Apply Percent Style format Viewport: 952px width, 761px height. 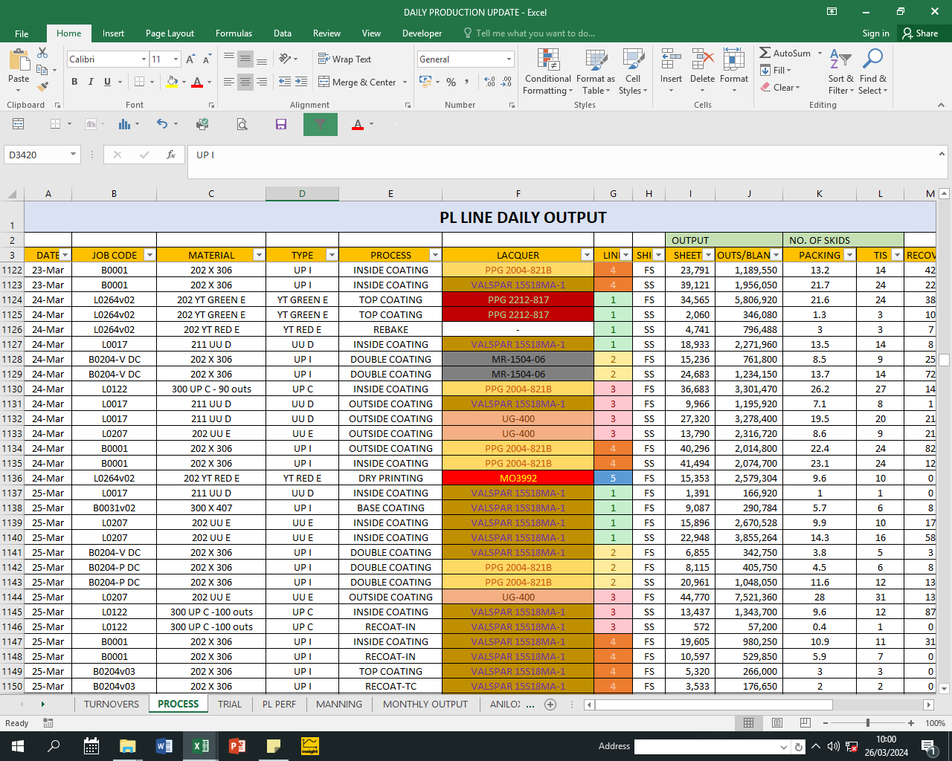pyautogui.click(x=451, y=82)
